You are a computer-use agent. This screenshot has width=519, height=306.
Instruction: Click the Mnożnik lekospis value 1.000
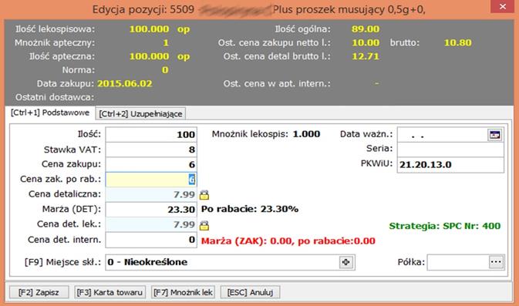coord(306,134)
